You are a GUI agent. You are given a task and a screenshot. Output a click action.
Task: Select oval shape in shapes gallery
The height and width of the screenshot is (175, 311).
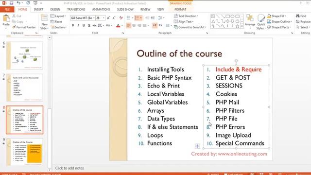click(x=232, y=16)
